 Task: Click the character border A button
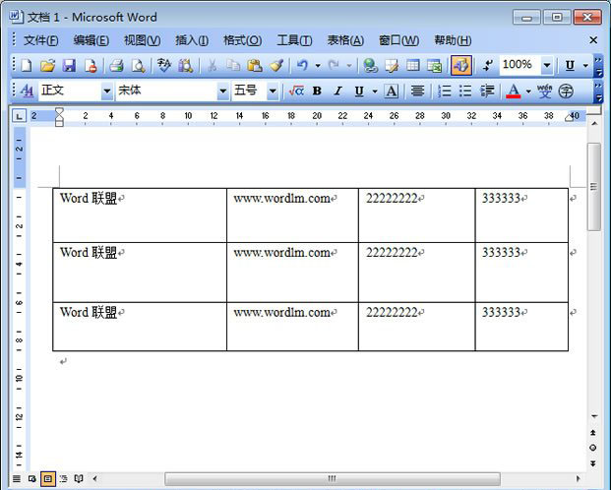coord(391,92)
